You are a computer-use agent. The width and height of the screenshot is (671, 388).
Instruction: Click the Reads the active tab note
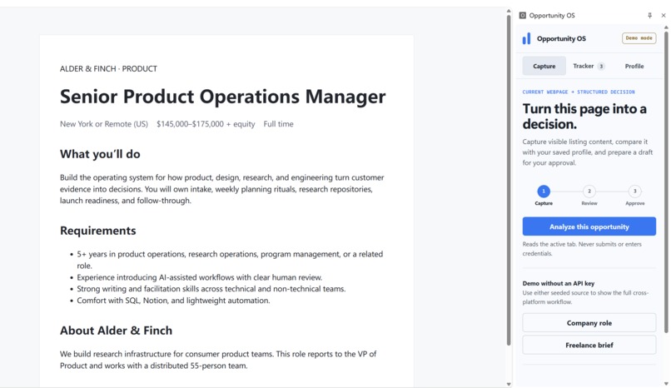pyautogui.click(x=582, y=249)
